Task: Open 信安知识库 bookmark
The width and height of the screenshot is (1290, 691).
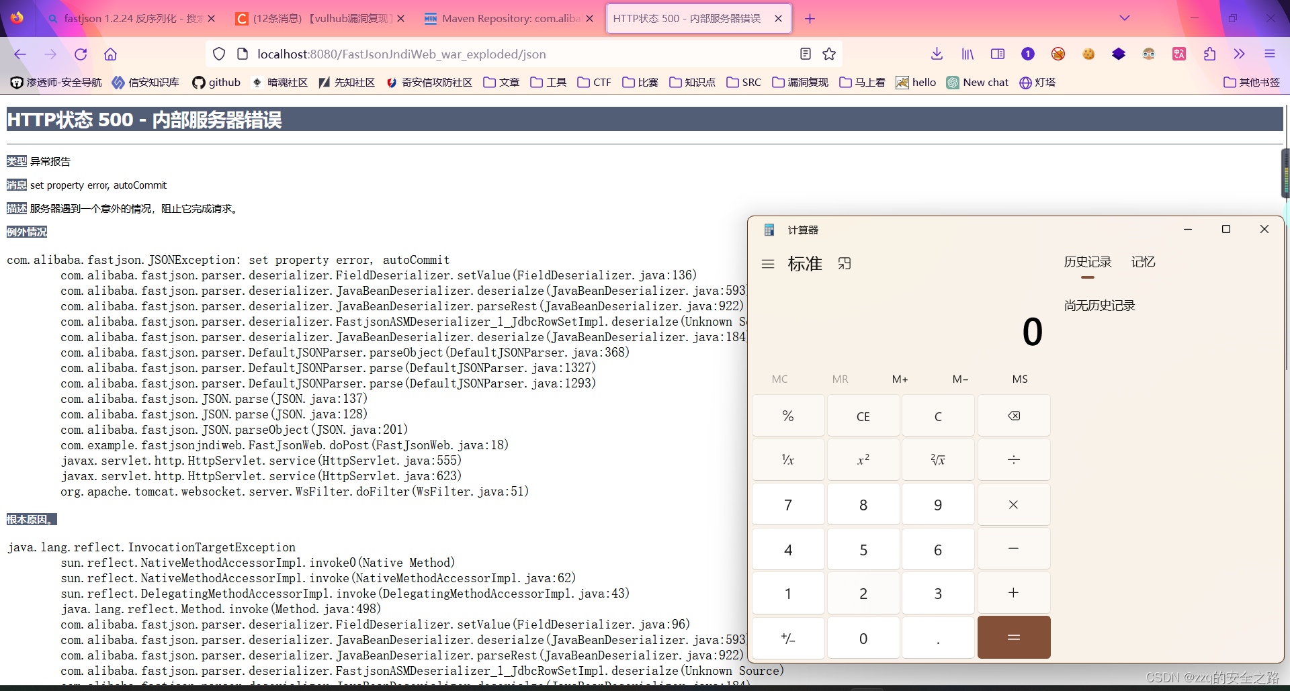Action: coord(146,83)
